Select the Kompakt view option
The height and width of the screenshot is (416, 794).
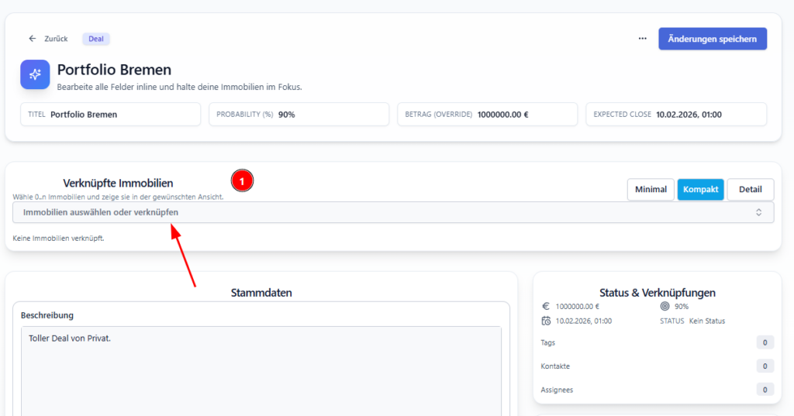700,190
